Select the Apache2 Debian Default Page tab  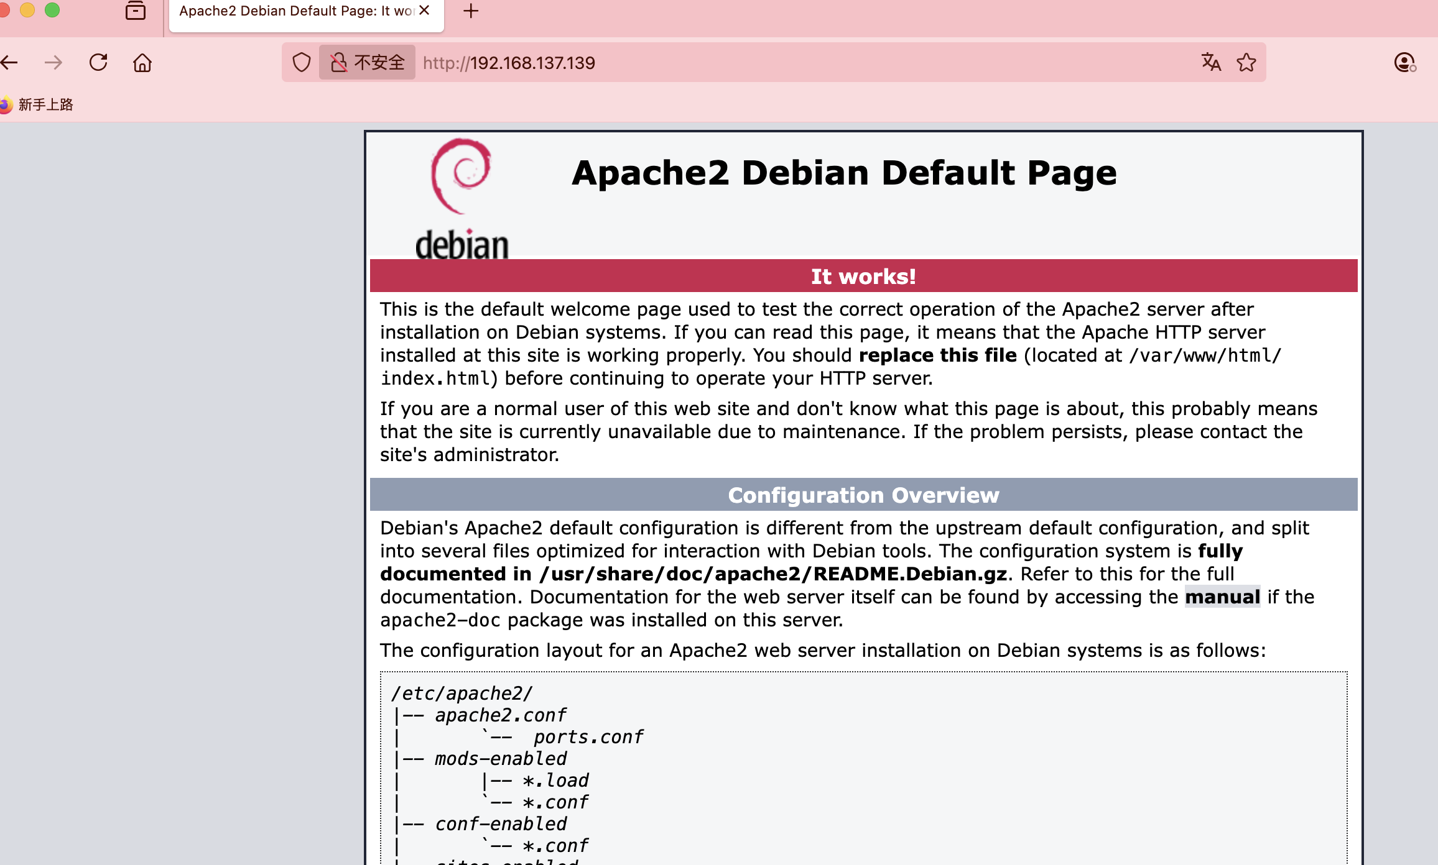[x=307, y=12]
